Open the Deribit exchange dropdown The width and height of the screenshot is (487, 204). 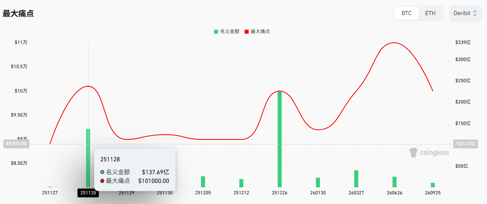[465, 13]
